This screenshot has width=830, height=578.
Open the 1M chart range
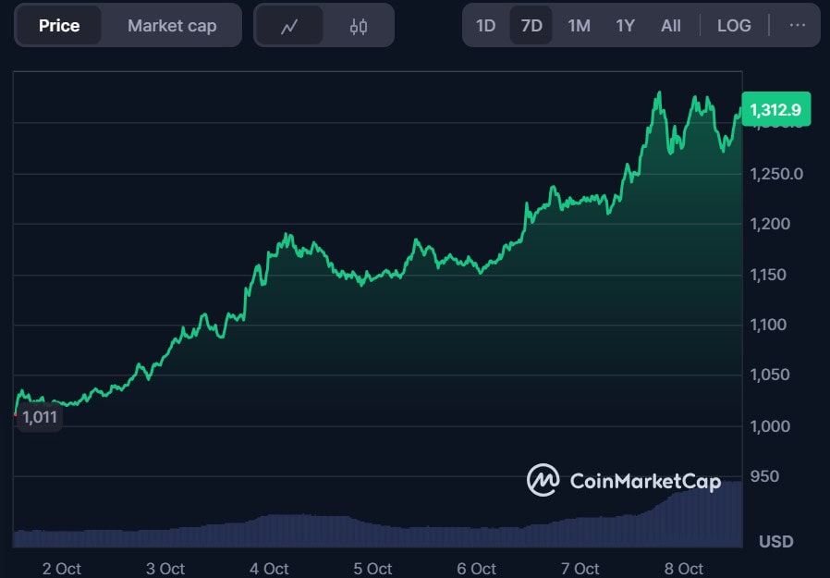(579, 26)
